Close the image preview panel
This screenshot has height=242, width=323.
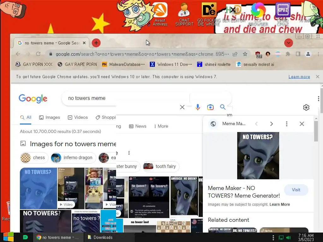pyautogui.click(x=302, y=124)
